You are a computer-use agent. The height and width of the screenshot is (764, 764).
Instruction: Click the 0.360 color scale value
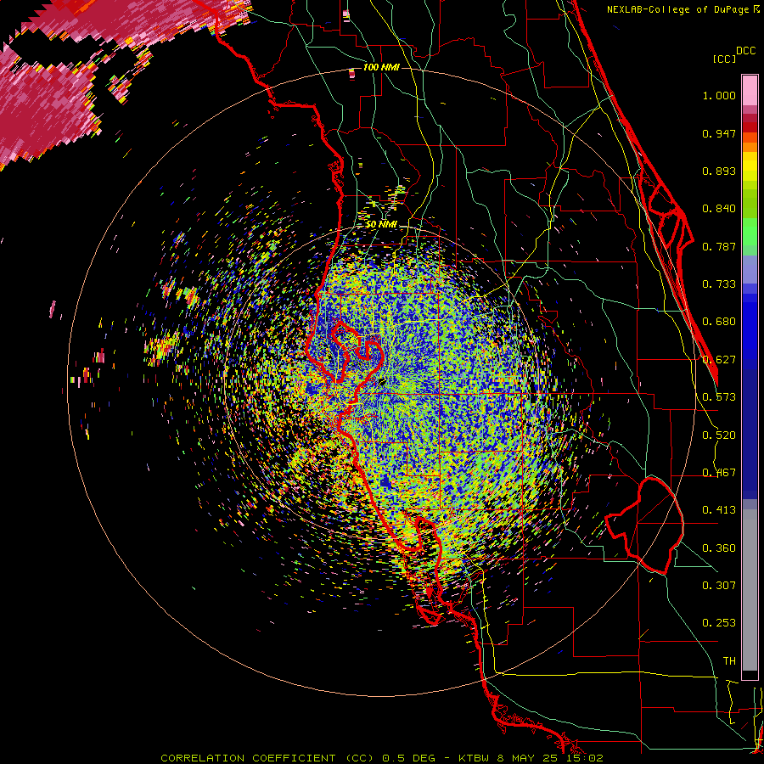point(719,548)
